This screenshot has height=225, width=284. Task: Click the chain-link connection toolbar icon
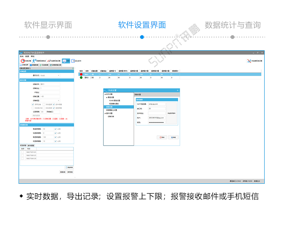(x=49, y=61)
